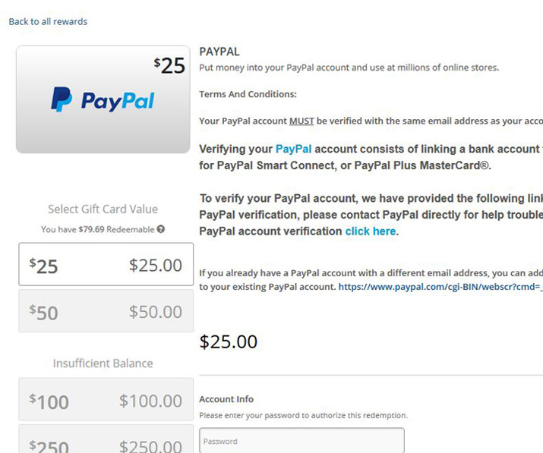This screenshot has height=453, width=543.
Task: Choose the $100 gift card option
Action: coord(106,401)
